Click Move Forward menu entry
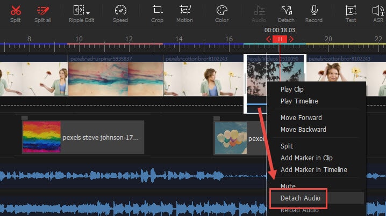 301,117
